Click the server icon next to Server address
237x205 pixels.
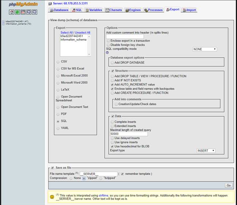(x=50, y=3)
